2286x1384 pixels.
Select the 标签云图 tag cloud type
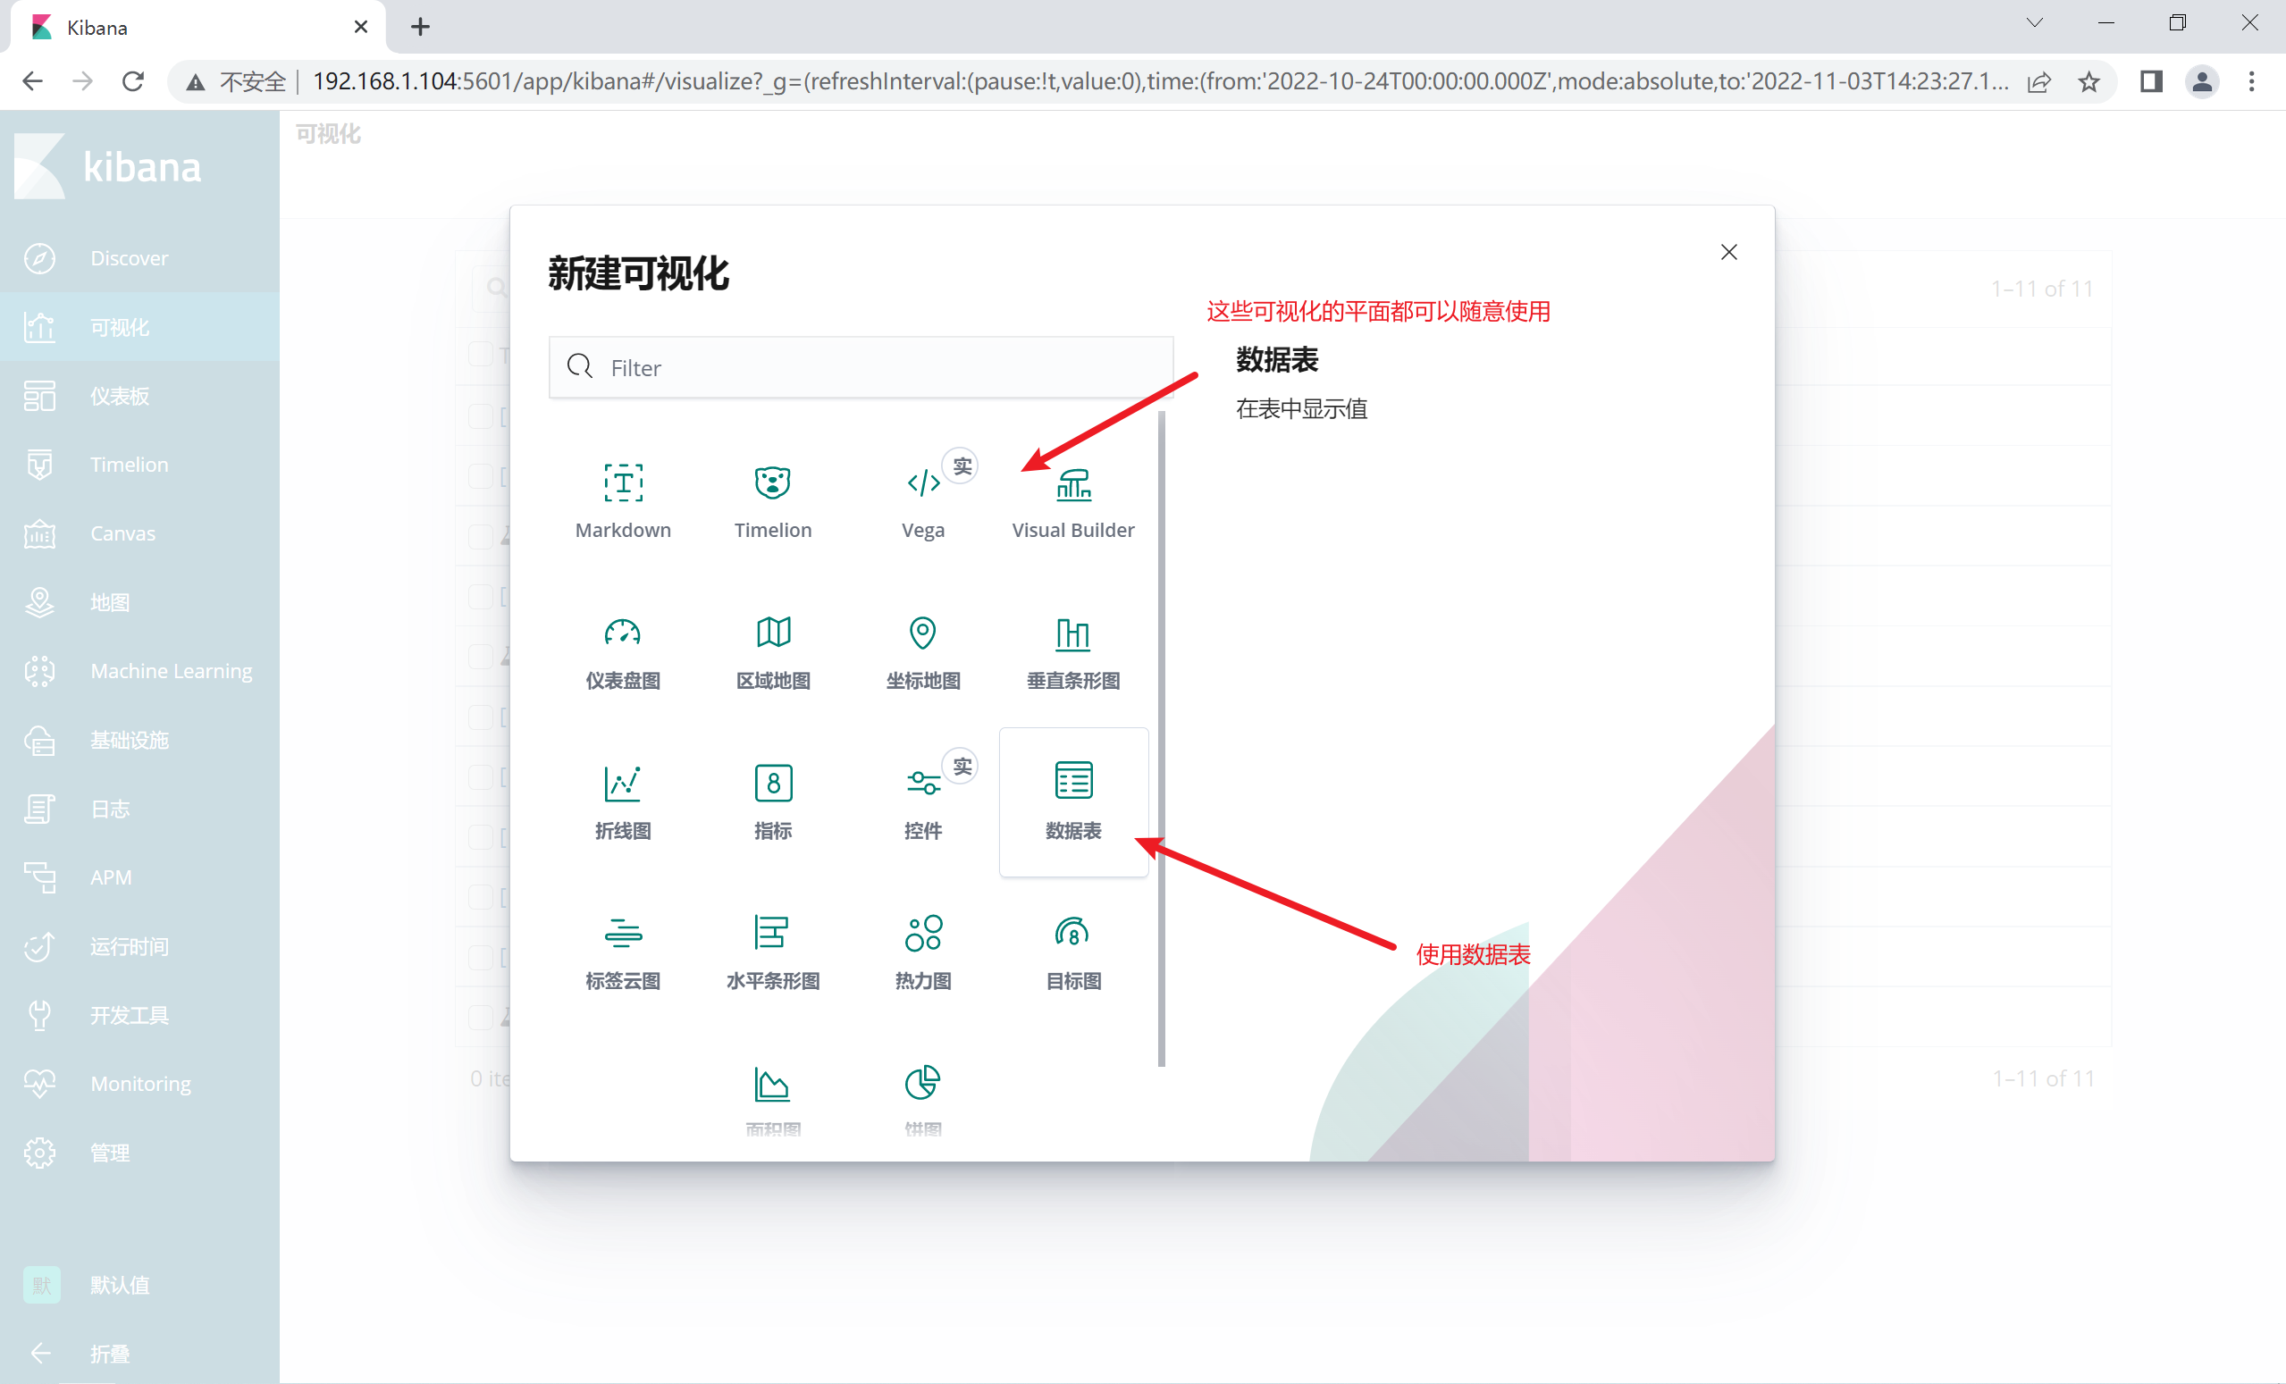[x=623, y=952]
